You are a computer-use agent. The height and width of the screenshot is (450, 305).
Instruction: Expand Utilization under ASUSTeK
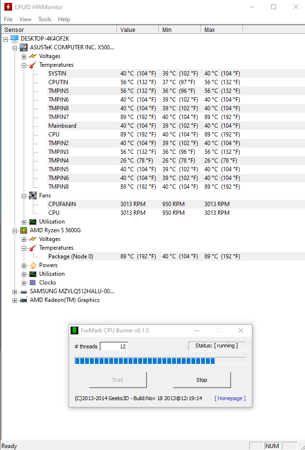24,222
